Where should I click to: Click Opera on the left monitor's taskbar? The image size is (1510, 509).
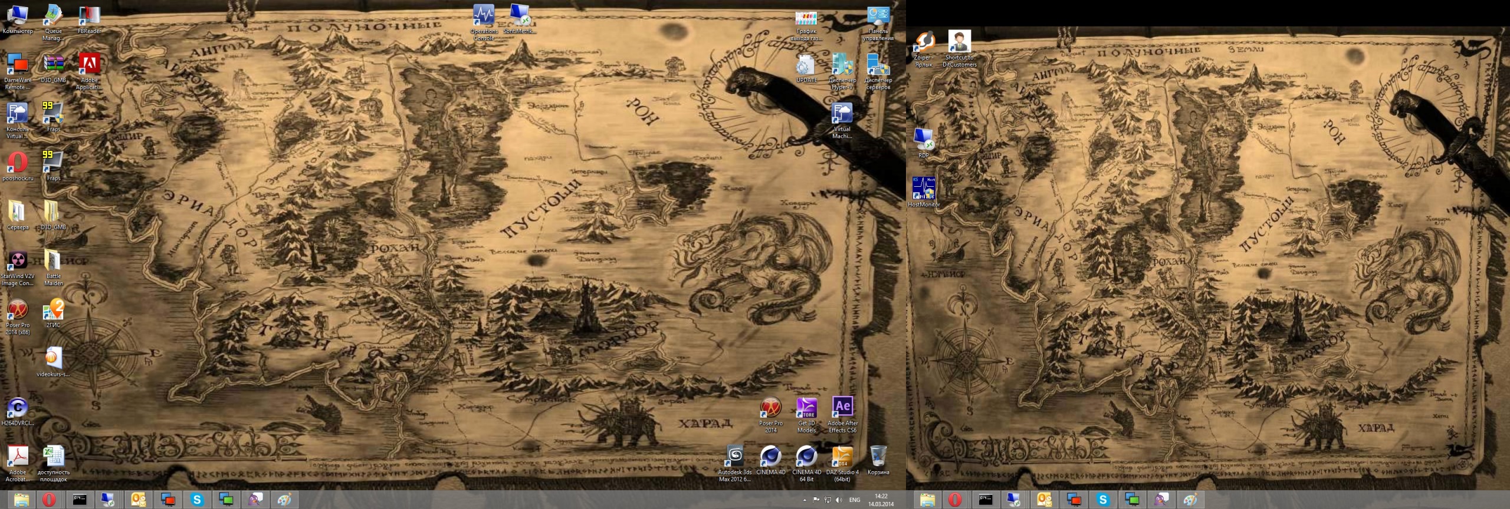point(50,500)
